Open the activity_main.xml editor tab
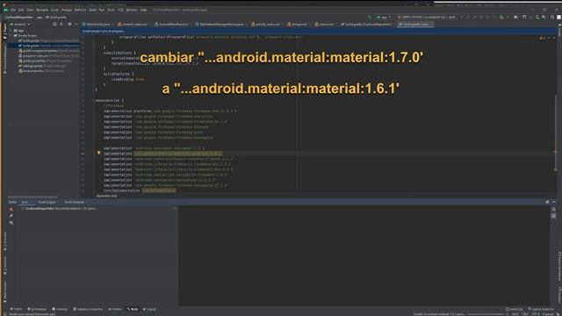Screen dimensions: 562x316 pyautogui.click(x=265, y=25)
